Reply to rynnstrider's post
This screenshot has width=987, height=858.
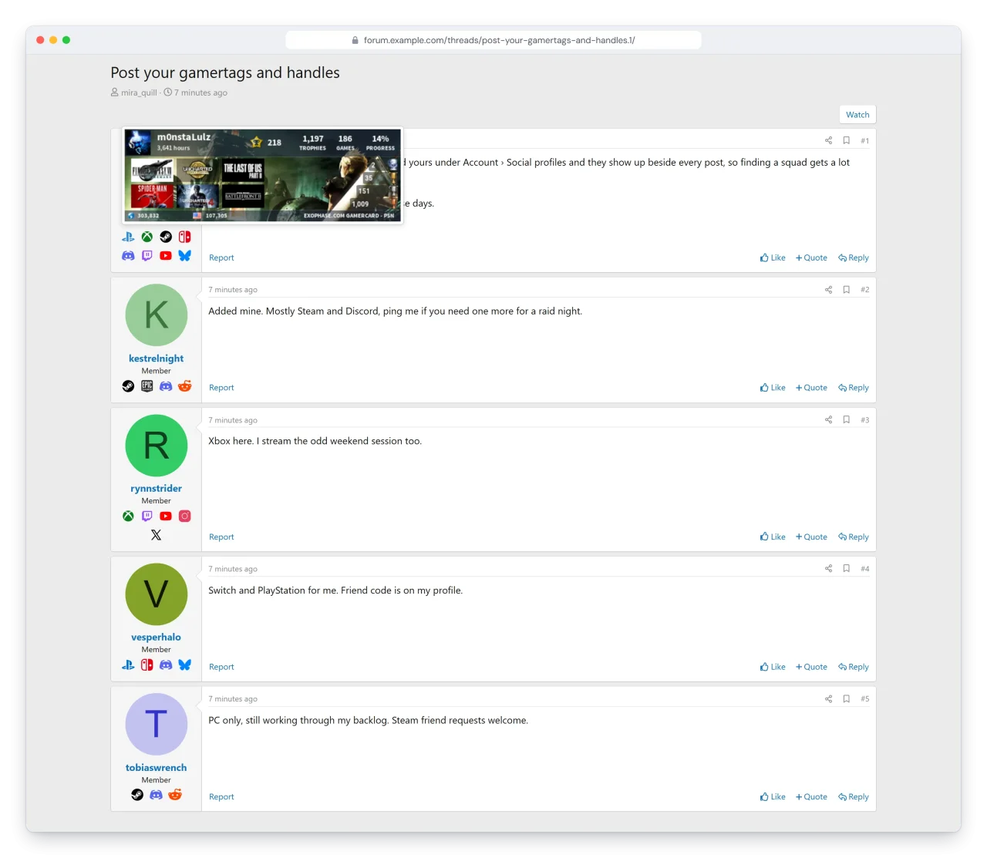pyautogui.click(x=854, y=537)
